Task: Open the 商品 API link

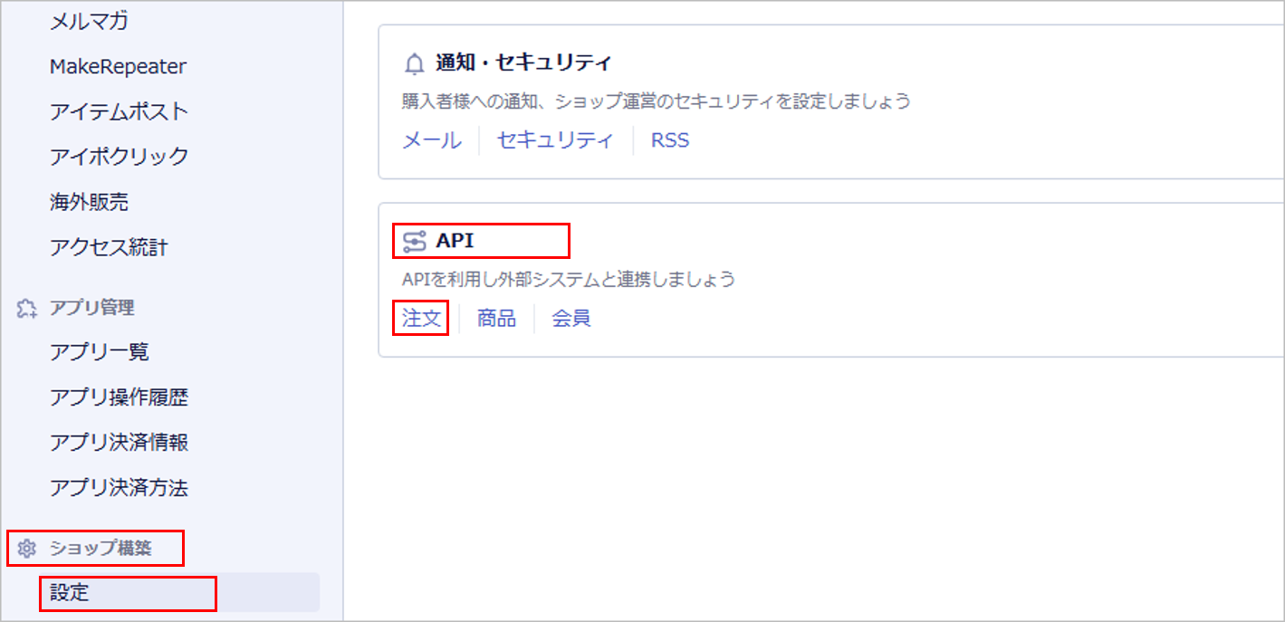Action: click(496, 319)
